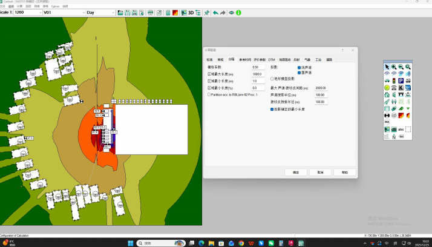Screen dimensions: 432x247
Task: Switch to the 反射 tab
Action: pyautogui.click(x=296, y=59)
